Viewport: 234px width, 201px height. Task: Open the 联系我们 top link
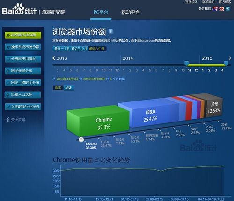coord(208,2)
